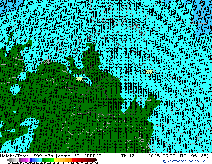
Task: Click the '500 hPa' level text
Action: point(43,156)
